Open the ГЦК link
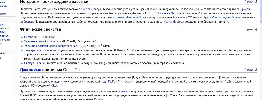The height and width of the screenshot is (100, 262). coord(111,82)
